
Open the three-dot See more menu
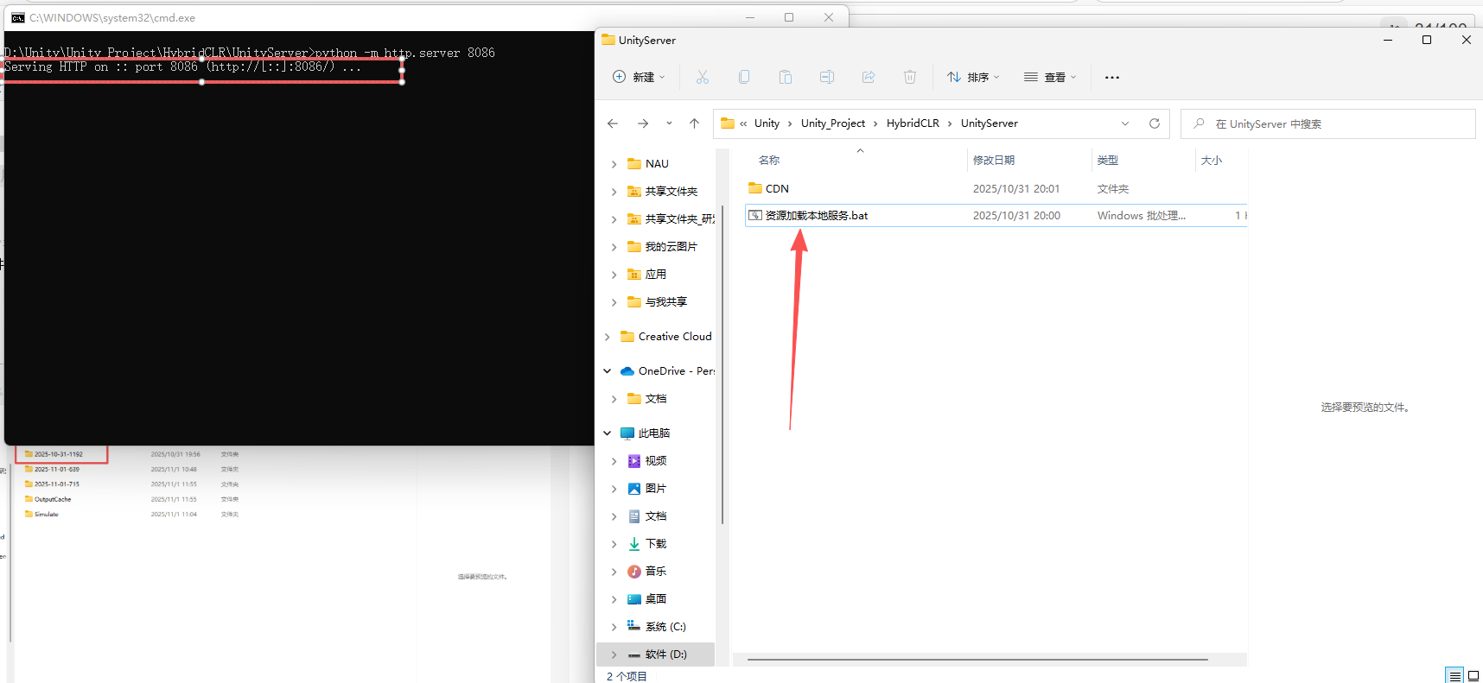click(x=1112, y=77)
